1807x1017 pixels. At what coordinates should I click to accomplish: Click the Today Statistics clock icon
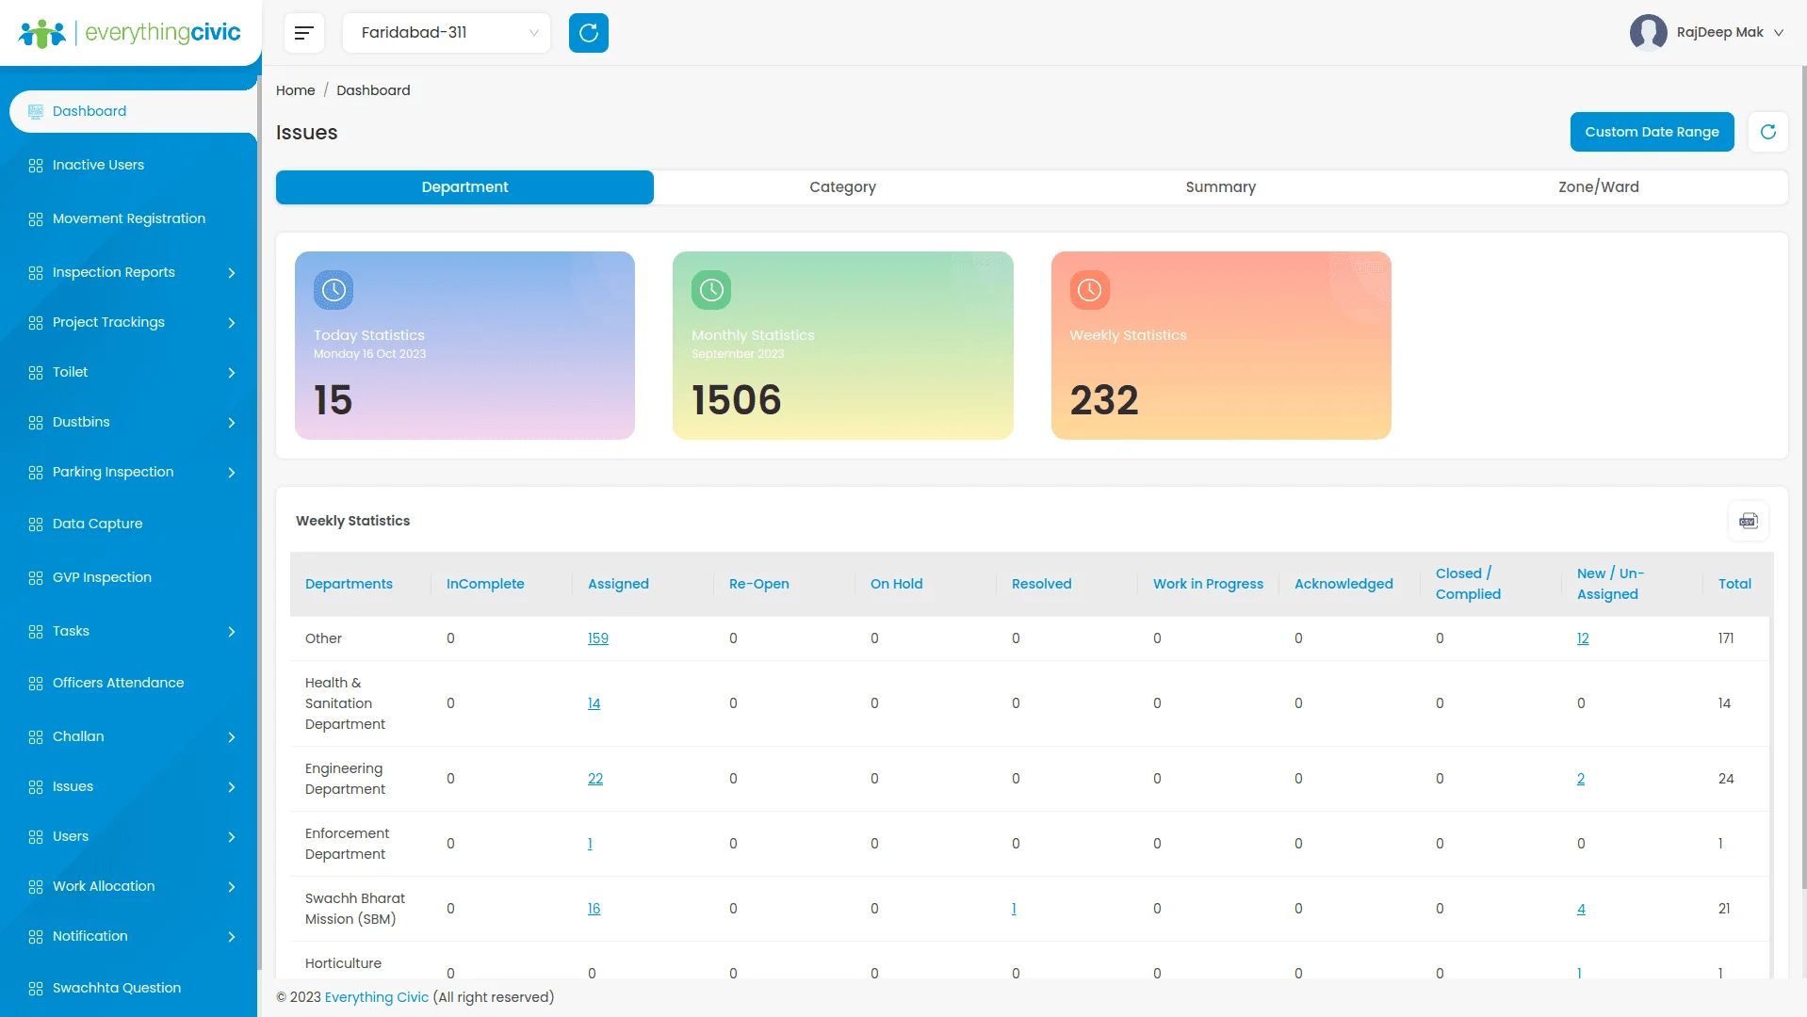click(334, 290)
